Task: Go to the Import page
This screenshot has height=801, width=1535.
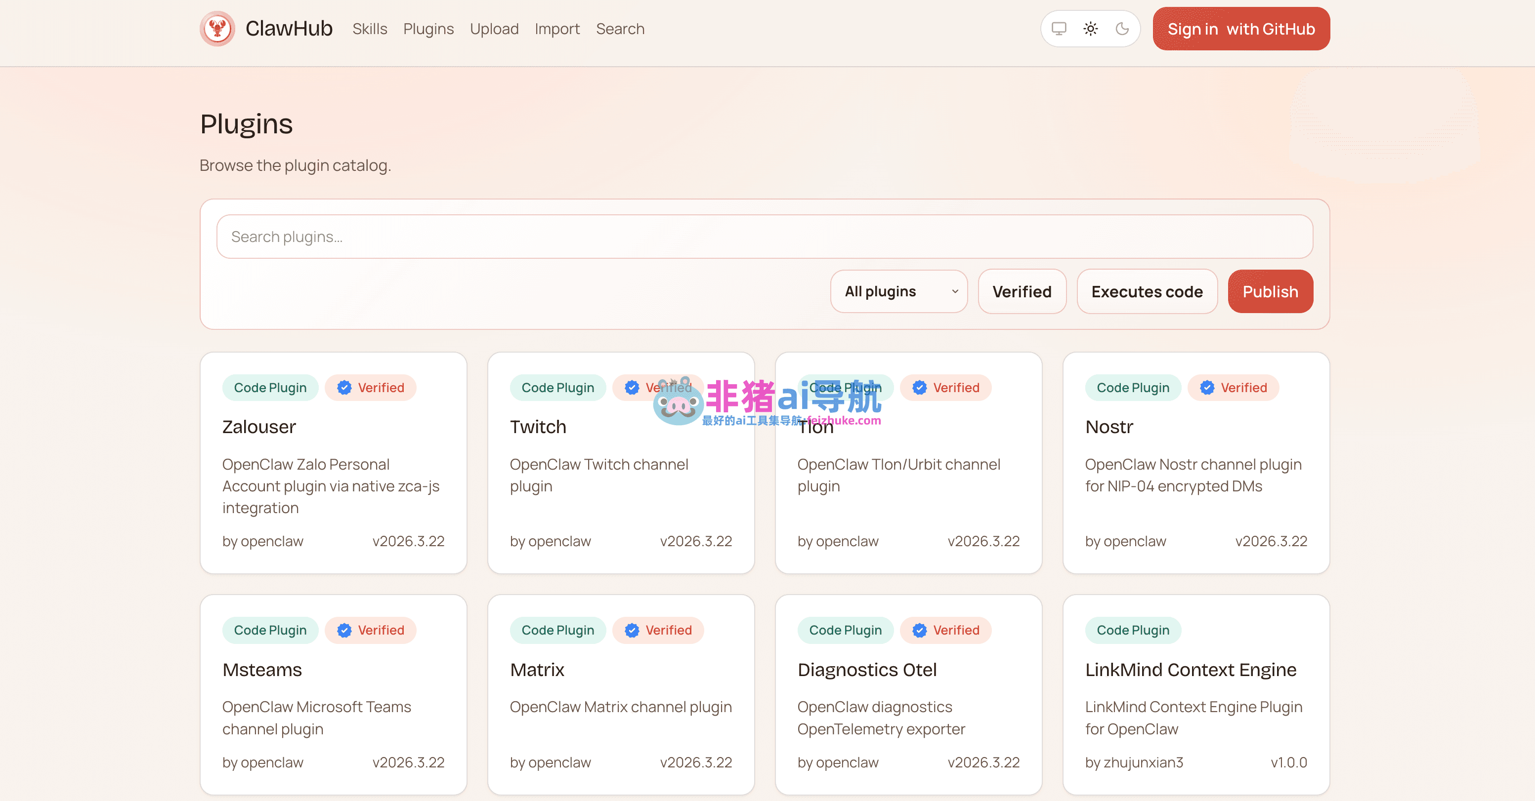Action: click(557, 29)
